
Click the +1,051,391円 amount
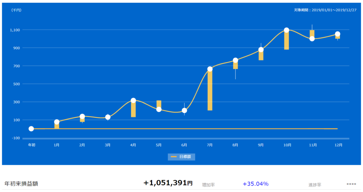tap(168, 183)
